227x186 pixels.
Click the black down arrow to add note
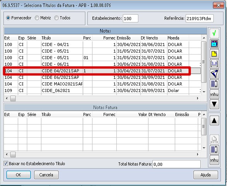click(214, 104)
